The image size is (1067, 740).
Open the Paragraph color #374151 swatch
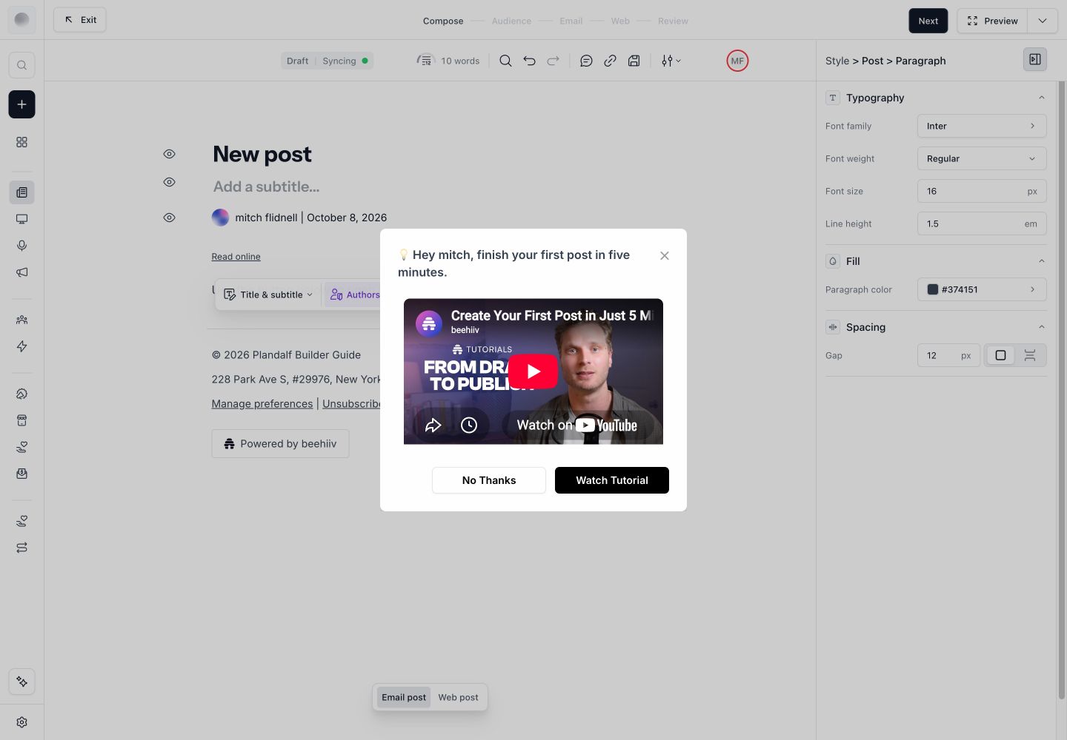tap(982, 289)
